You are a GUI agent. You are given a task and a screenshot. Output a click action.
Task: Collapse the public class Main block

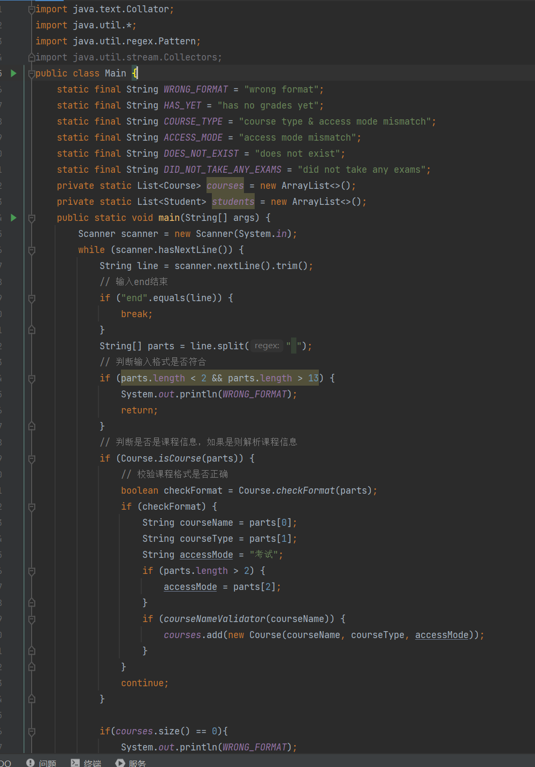32,74
